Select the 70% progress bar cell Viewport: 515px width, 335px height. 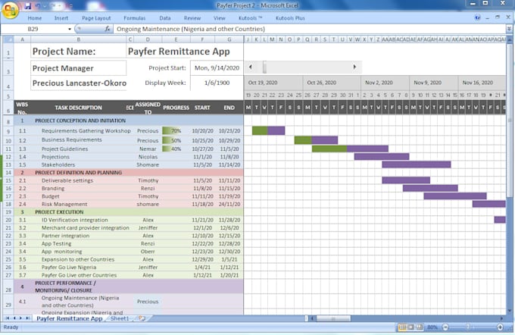[x=176, y=130]
